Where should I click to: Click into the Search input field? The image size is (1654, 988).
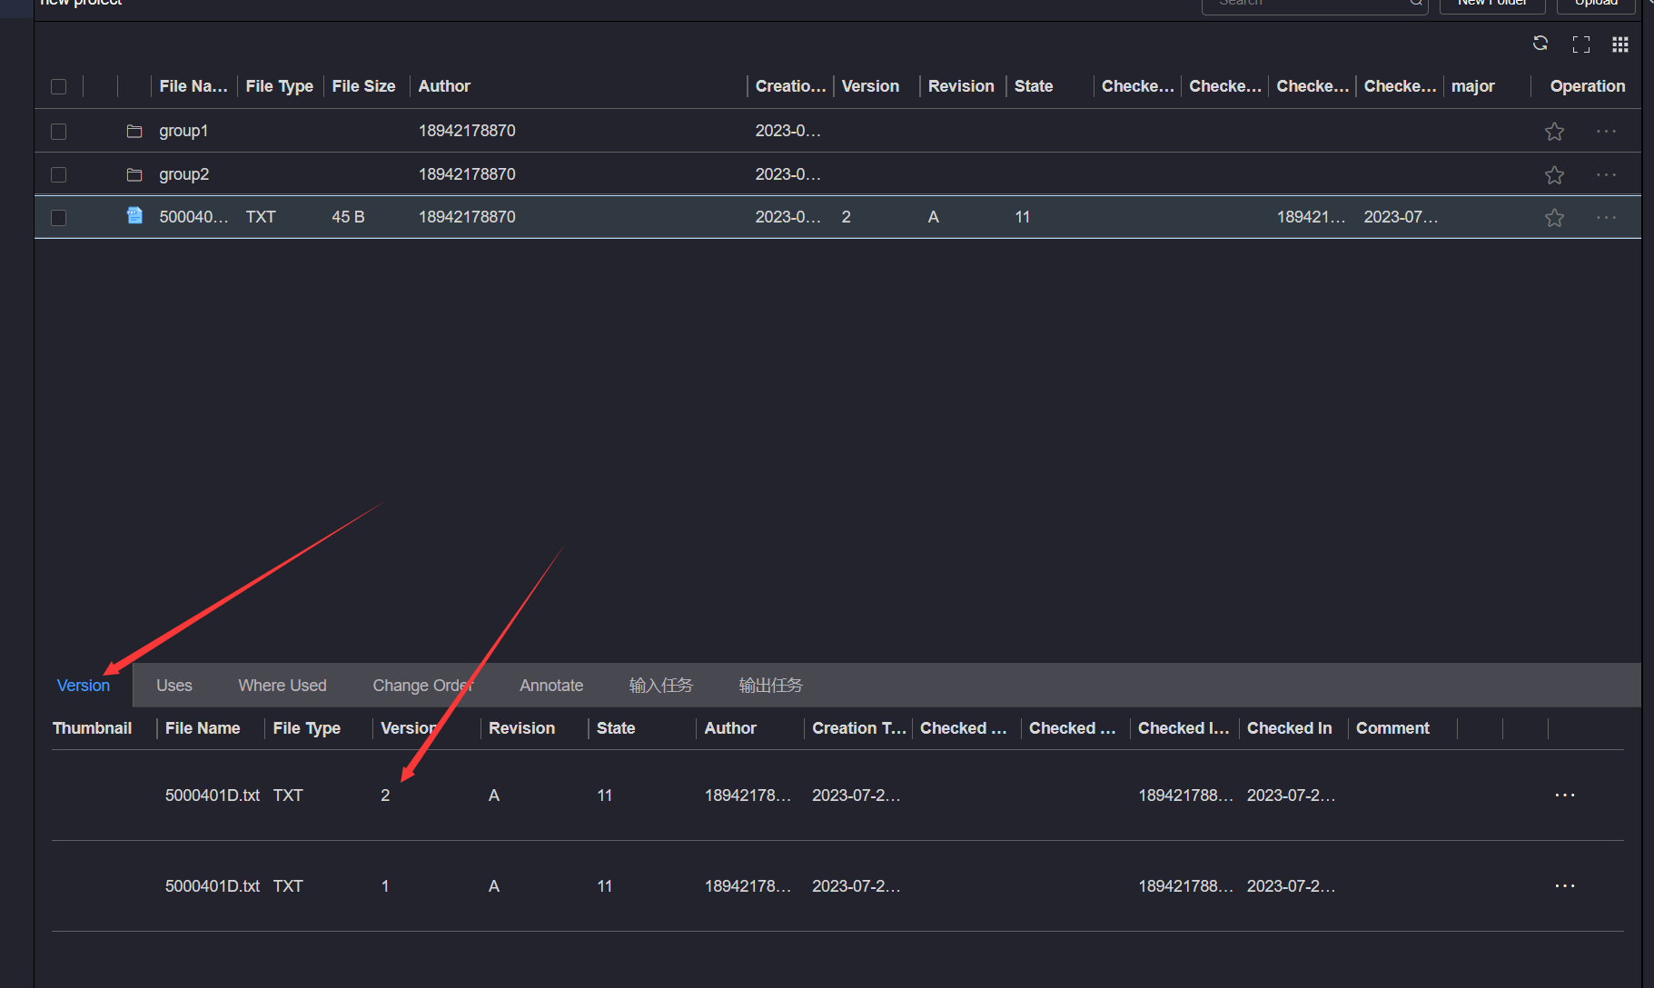click(x=1314, y=5)
